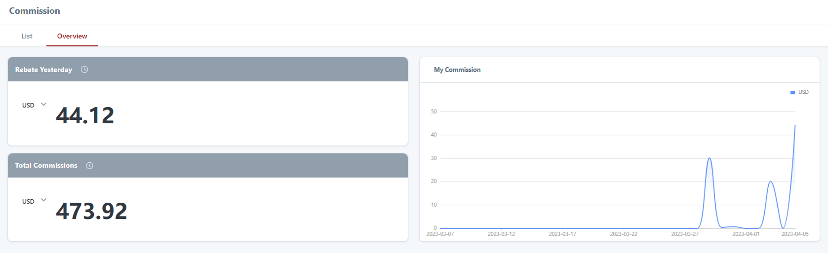This screenshot has width=828, height=253.
Task: Click the 473.92 total commissions amount
Action: [91, 211]
